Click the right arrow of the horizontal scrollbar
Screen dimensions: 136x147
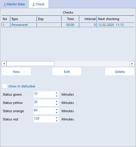[x=132, y=64]
